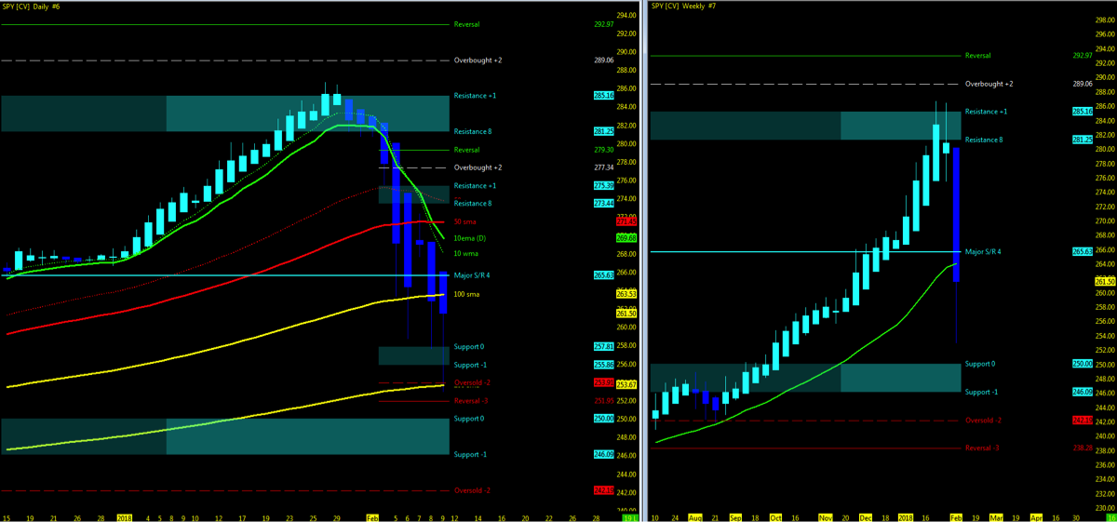The height and width of the screenshot is (522, 1117).
Task: Select the '10 wma' label
Action: click(465, 254)
